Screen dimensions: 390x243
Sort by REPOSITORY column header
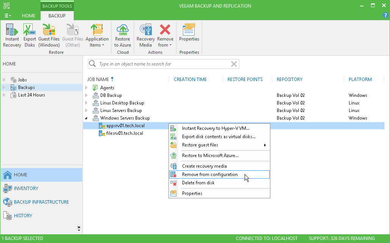pos(290,79)
